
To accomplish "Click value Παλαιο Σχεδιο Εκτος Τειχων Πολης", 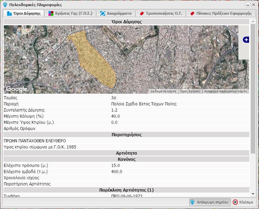I will point(144,104).
